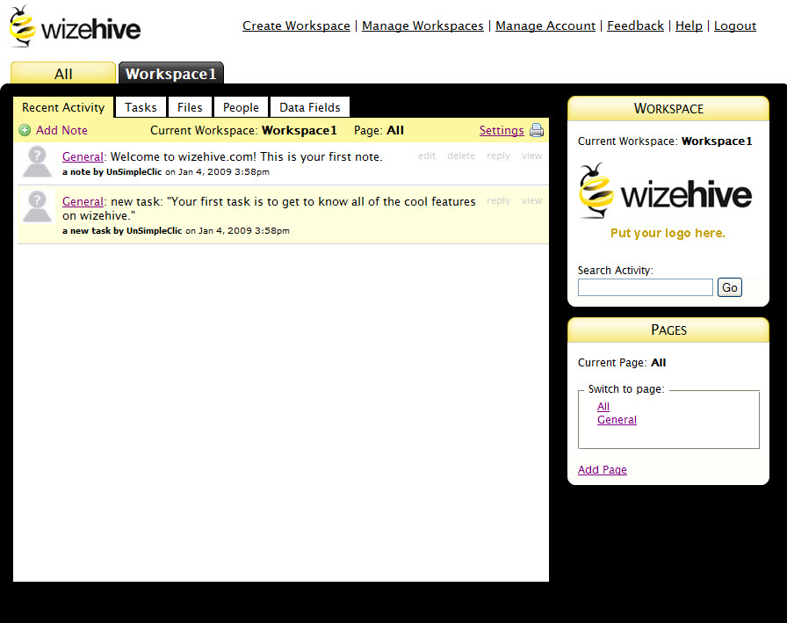Click the avatar beside the new task entry
The height and width of the screenshot is (623, 787).
pos(37,206)
